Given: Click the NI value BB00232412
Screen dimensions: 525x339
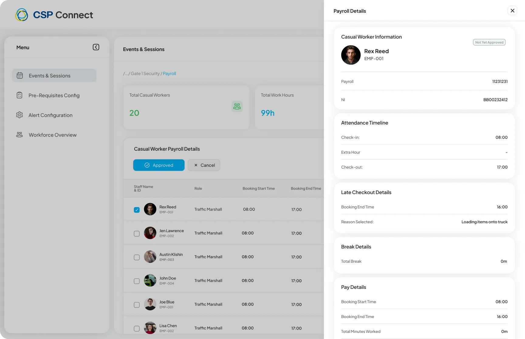Looking at the screenshot, I should pyautogui.click(x=495, y=100).
